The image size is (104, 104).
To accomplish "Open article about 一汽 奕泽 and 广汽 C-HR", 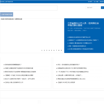I will pos(73,72).
